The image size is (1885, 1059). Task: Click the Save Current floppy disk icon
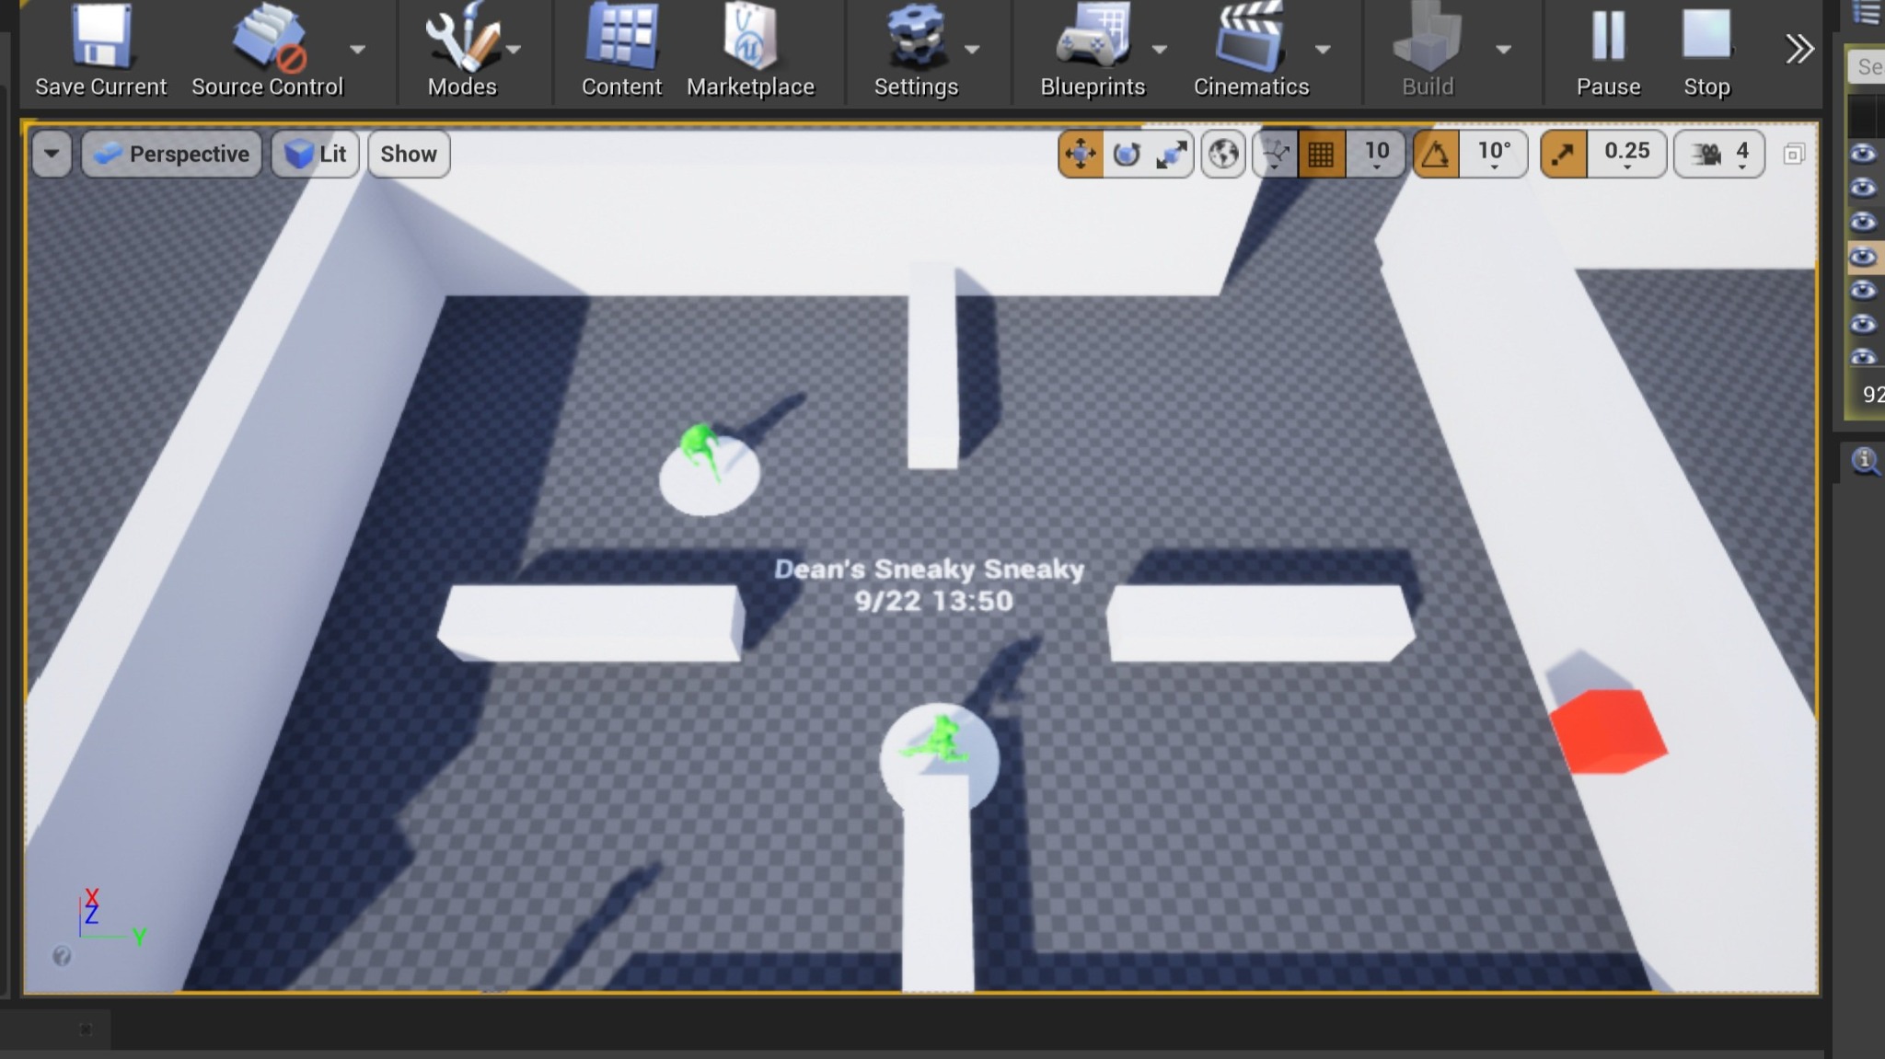pyautogui.click(x=100, y=39)
